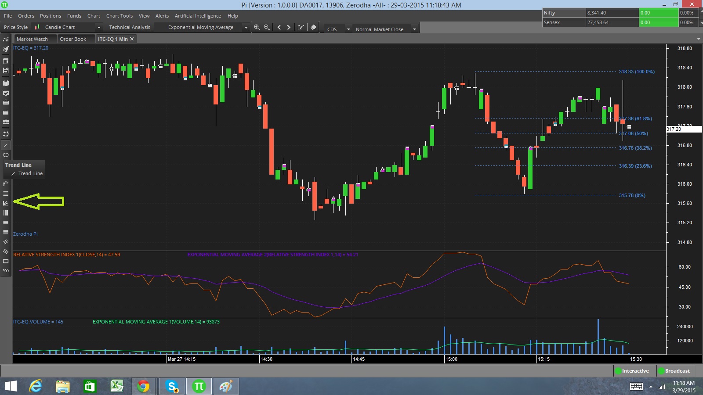Click the Sensex value 27,458.64
Screen dimensions: 703x395
point(598,22)
